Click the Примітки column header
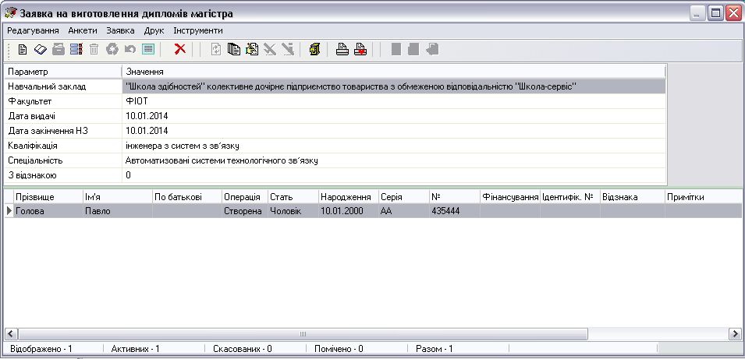This screenshot has height=359, width=745. pyautogui.click(x=704, y=197)
